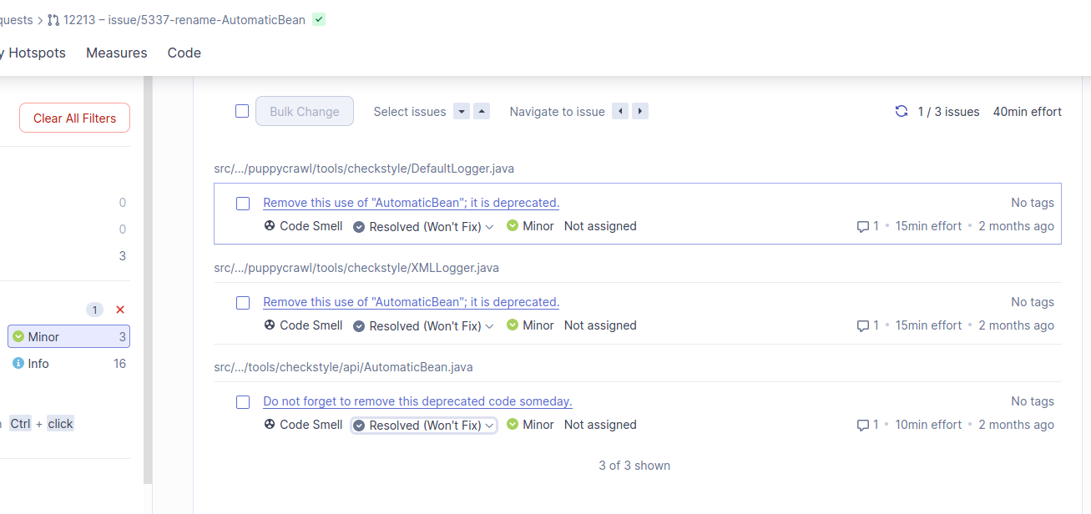This screenshot has height=514, width=1091.
Task: Click Code Smell icon in DefaultLogger.java issue
Action: click(270, 225)
